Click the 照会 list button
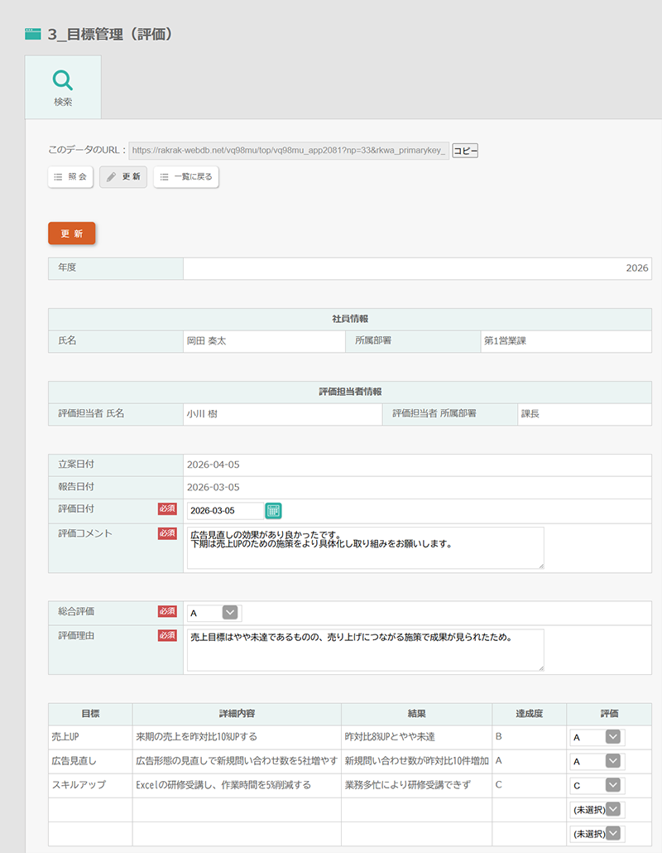This screenshot has height=853, width=662. click(70, 177)
